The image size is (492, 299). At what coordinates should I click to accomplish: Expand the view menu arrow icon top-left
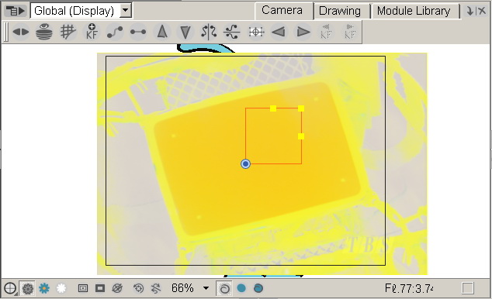click(x=15, y=11)
